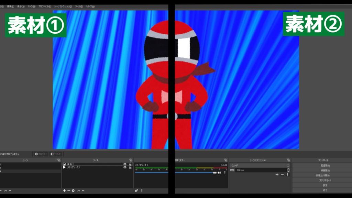Toggle visibility eye of 画像 2
The height and width of the screenshot is (198, 352).
125,164
